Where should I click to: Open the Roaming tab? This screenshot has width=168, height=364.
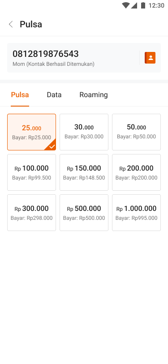tap(94, 95)
